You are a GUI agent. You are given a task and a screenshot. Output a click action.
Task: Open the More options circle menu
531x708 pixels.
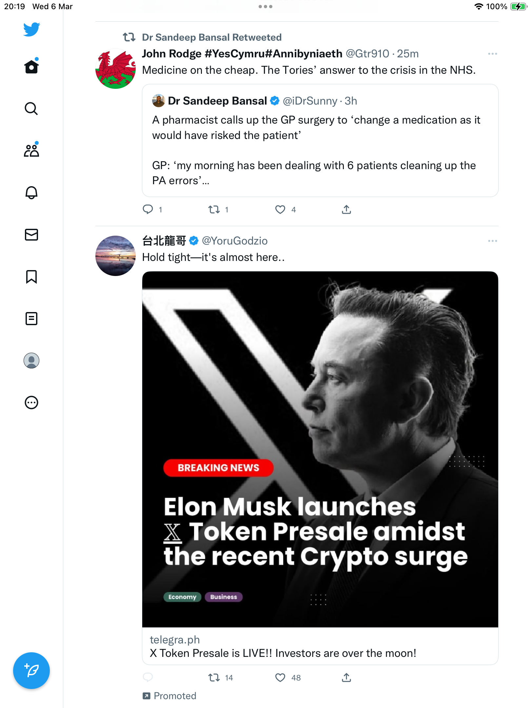tap(31, 403)
